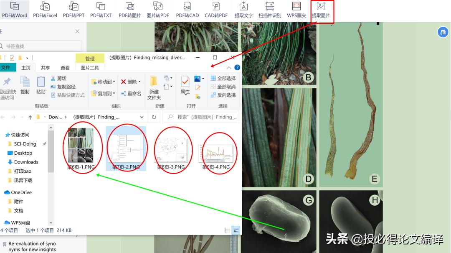Select the PDF转Excel tool
The height and width of the screenshot is (253, 451).
tap(45, 10)
